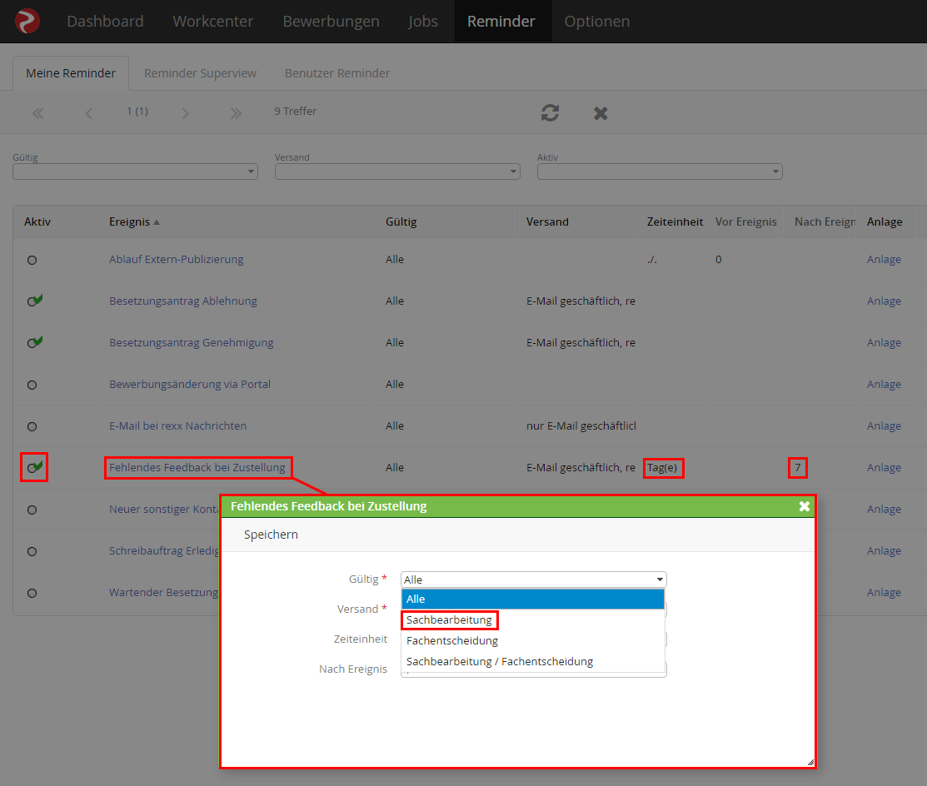Toggle Aktiv for Fehlendes Feedback bei Zustellung

pyautogui.click(x=34, y=467)
